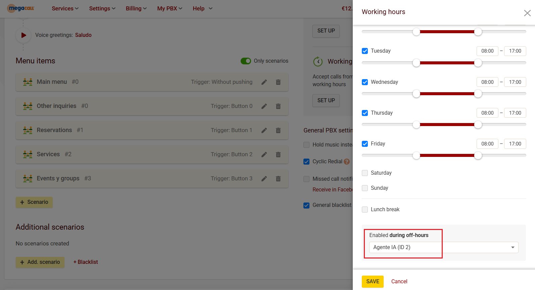Delete the Events y groups scenario
This screenshot has width=535, height=290.
point(278,179)
